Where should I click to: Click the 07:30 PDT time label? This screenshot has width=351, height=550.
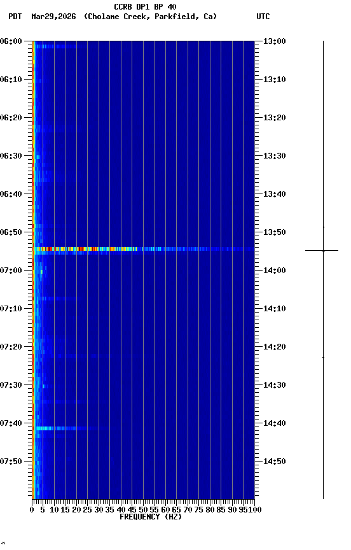pyautogui.click(x=11, y=386)
